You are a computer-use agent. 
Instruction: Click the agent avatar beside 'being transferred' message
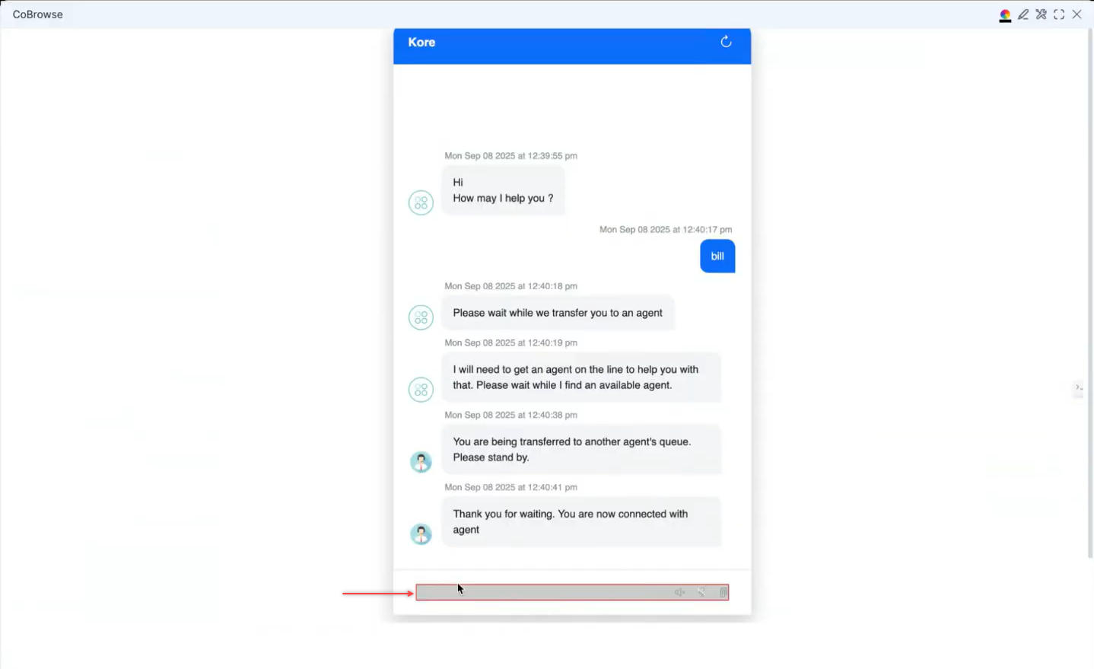(x=421, y=462)
